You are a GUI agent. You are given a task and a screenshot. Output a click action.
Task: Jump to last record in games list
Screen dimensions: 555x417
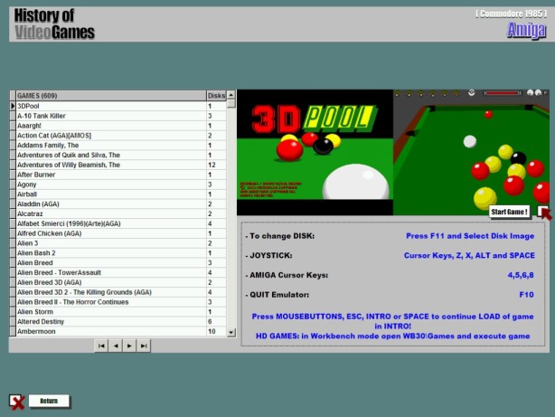pyautogui.click(x=144, y=346)
